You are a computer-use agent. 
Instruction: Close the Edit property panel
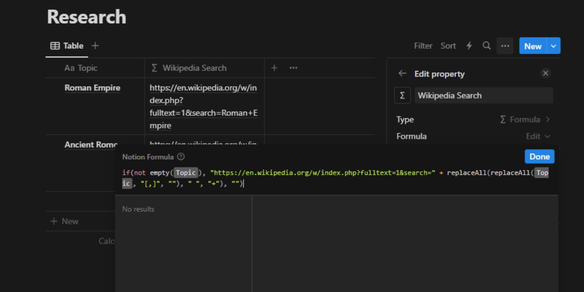pyautogui.click(x=545, y=73)
